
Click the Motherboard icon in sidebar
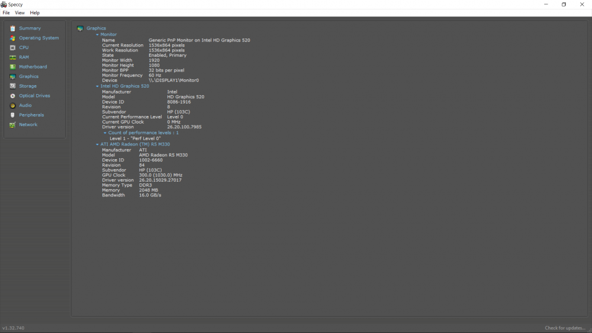12,67
